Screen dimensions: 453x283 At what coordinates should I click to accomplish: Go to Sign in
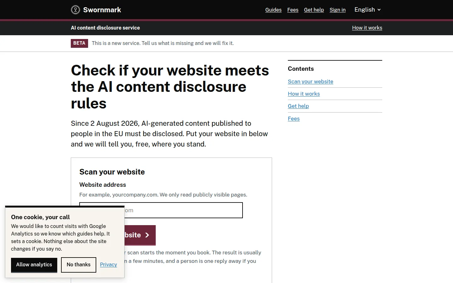(x=338, y=10)
